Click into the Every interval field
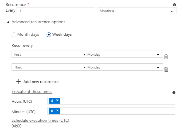The height and width of the screenshot is (134, 184). tap(56, 11)
